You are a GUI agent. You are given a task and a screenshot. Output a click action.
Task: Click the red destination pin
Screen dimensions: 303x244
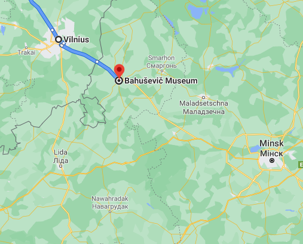pos(119,71)
